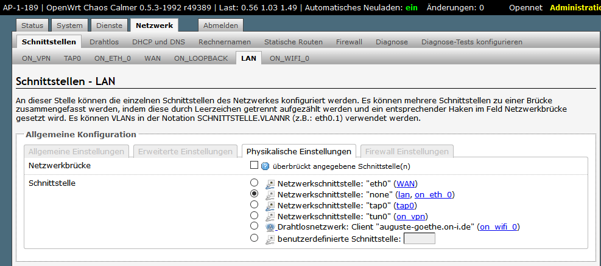
Task: Click the tap0 network interface icon
Action: tap(270, 205)
